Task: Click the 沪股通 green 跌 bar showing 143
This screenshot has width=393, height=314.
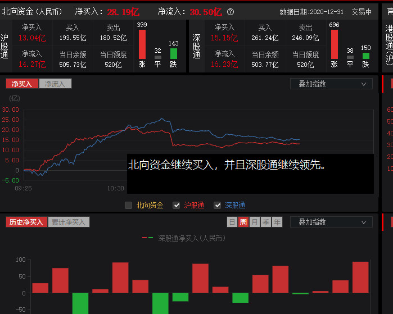Action: click(x=173, y=53)
